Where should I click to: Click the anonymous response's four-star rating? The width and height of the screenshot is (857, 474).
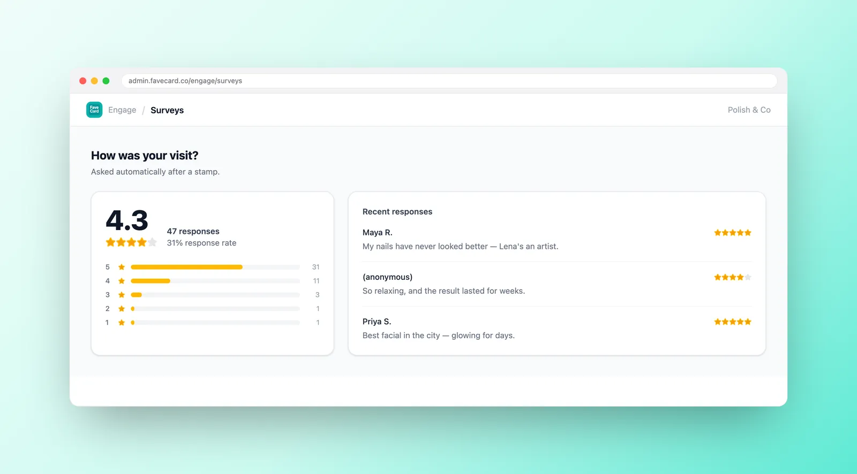click(x=733, y=277)
